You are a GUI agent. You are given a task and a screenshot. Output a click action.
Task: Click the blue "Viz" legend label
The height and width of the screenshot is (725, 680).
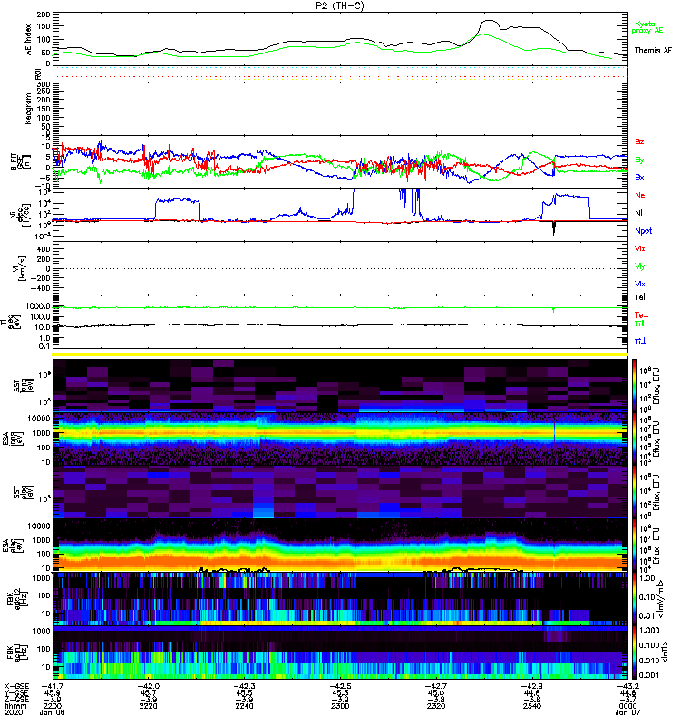[639, 284]
